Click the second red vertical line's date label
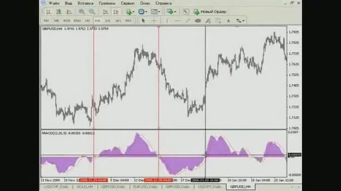 tap(158, 180)
